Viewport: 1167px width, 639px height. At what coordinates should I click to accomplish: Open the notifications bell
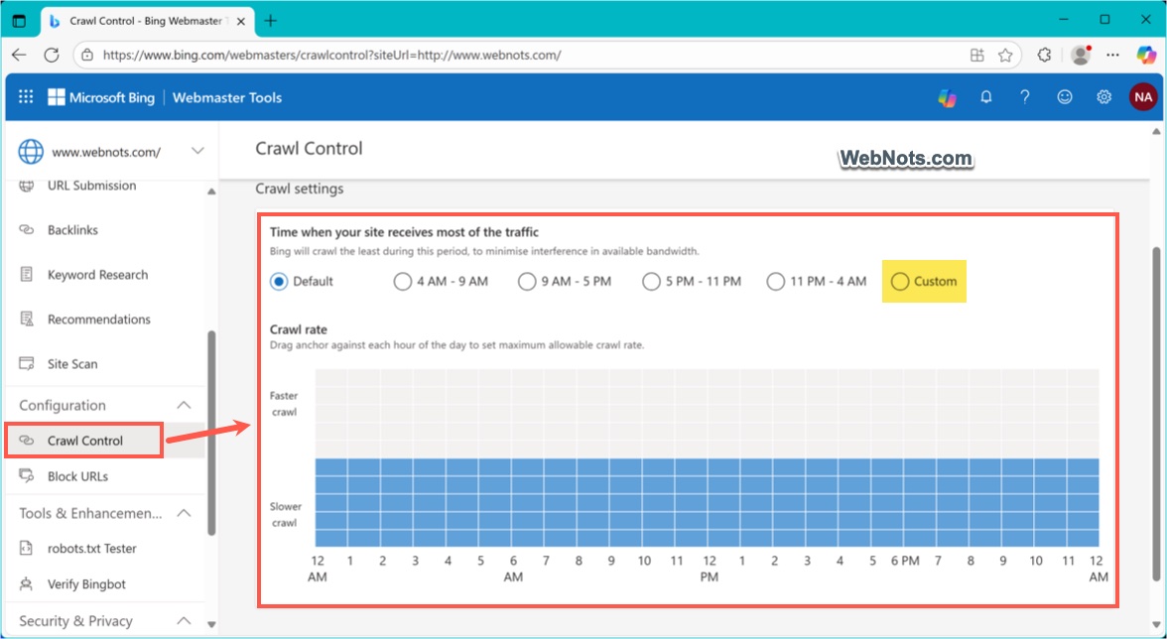tap(986, 96)
